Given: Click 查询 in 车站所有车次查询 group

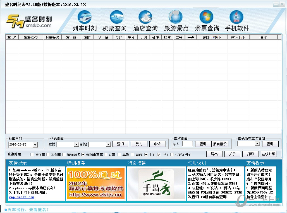Looking at the screenshot, I should coord(270,144).
